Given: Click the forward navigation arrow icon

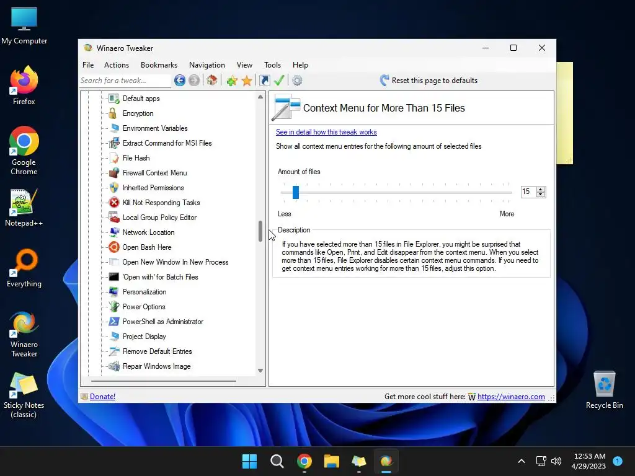Looking at the screenshot, I should click(x=194, y=81).
